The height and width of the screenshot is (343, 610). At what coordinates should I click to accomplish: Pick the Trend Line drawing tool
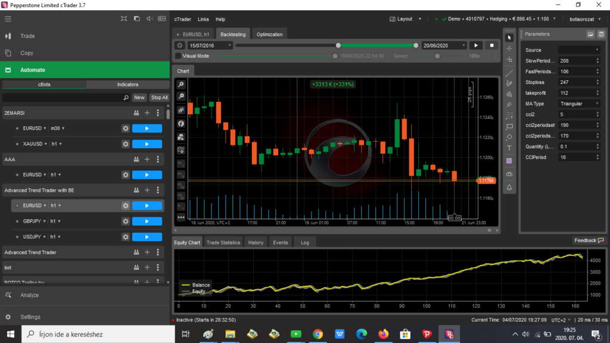[x=511, y=71]
